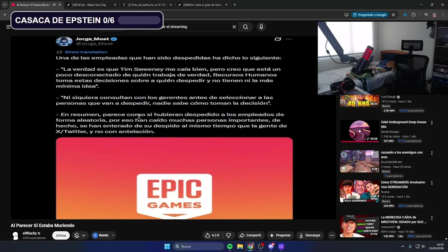Start voice search with the microphone
Viewport: 448px width, 252px height.
[x=261, y=27]
